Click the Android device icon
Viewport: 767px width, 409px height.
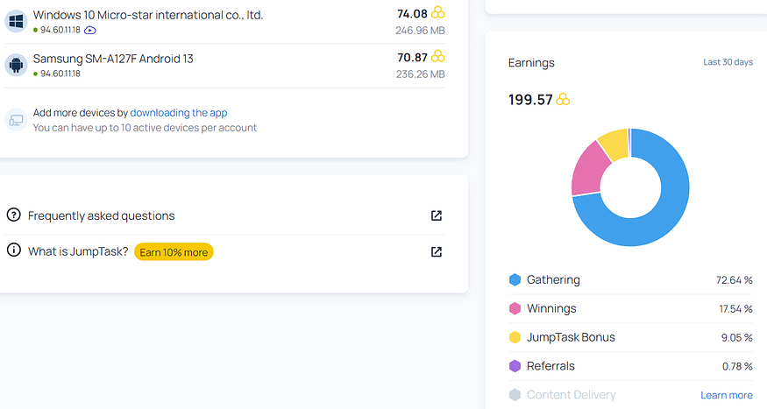pyautogui.click(x=16, y=65)
